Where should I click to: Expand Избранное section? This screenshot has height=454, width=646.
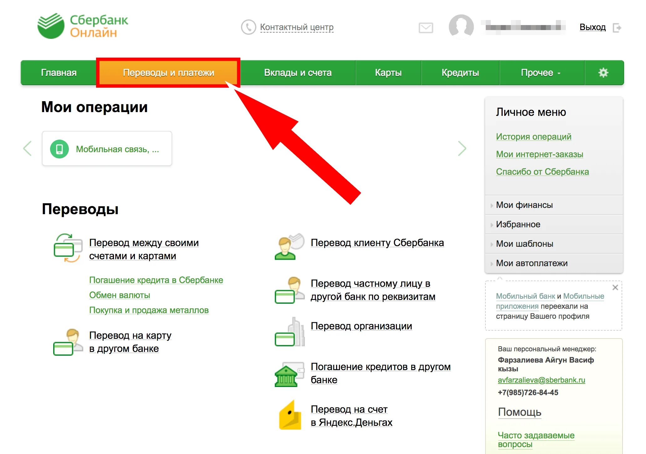point(554,224)
